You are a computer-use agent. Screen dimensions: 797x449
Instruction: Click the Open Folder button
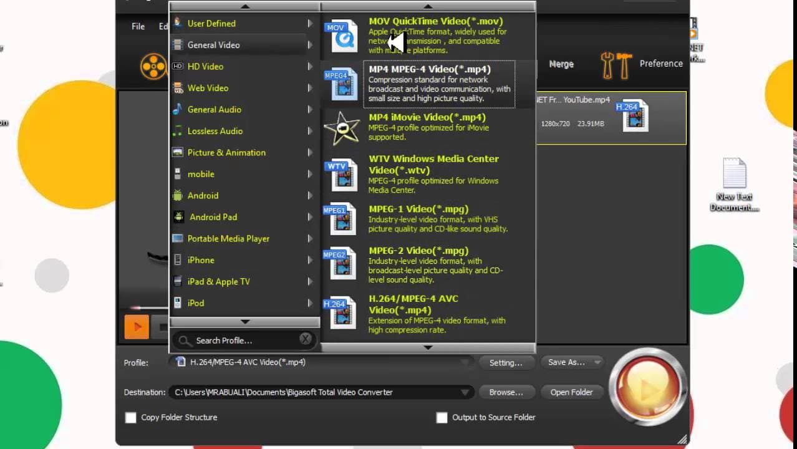(x=572, y=392)
